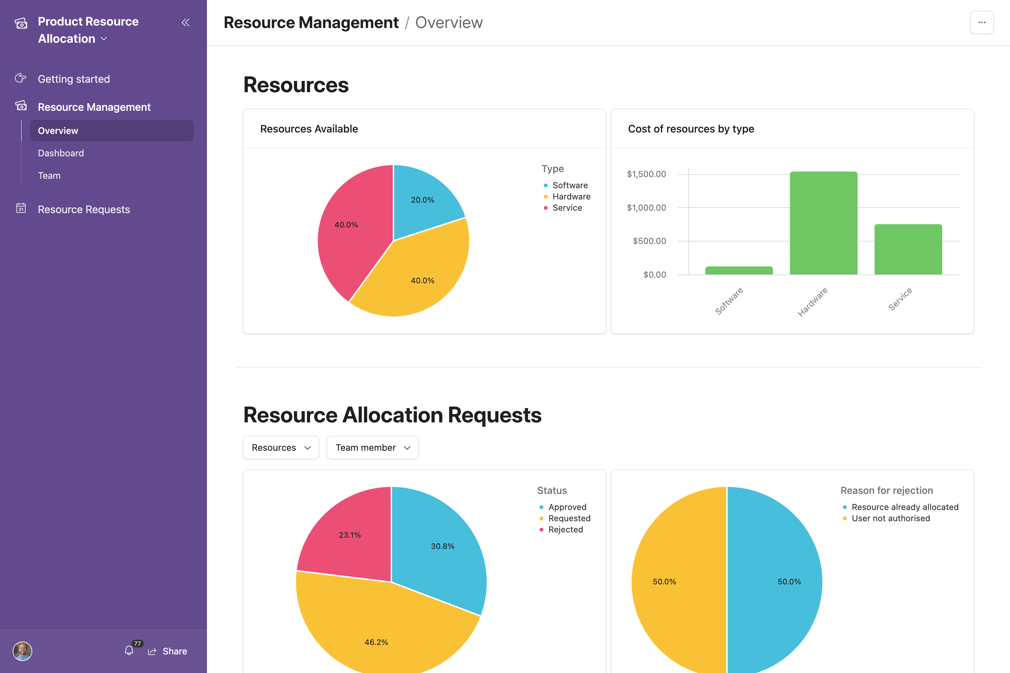Click the Share button

tap(168, 651)
